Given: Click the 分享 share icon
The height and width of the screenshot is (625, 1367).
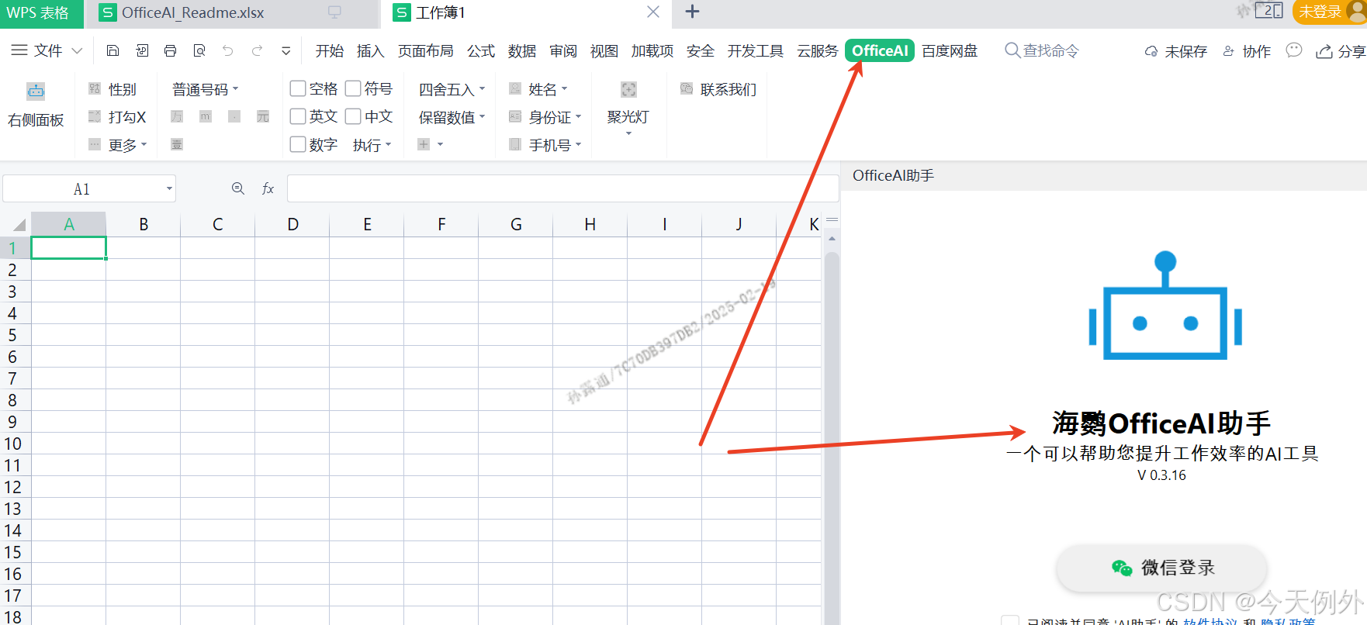Looking at the screenshot, I should point(1324,51).
